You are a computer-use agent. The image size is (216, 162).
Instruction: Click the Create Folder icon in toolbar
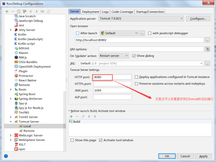(x=42, y=11)
